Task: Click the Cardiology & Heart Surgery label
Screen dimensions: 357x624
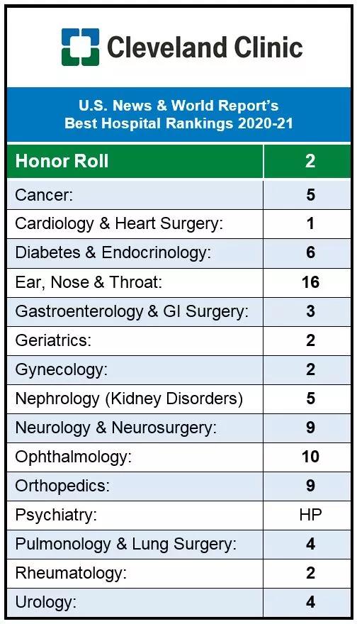Action: click(119, 224)
